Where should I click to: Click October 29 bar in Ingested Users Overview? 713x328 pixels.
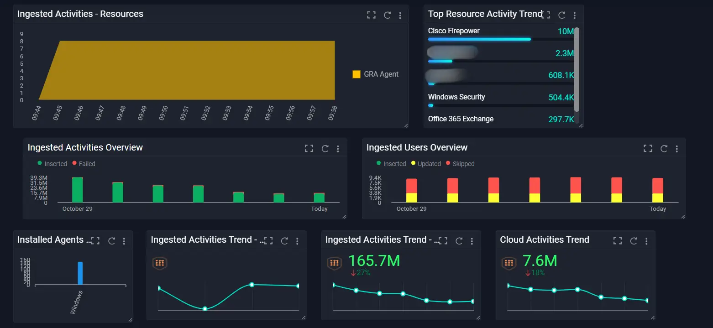[412, 190]
